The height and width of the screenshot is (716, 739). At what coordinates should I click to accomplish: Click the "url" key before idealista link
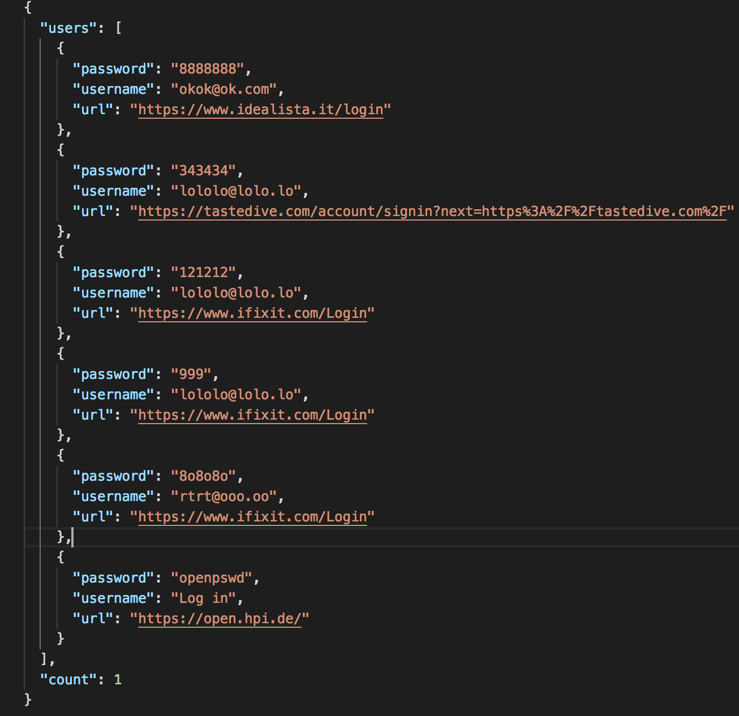coord(93,109)
